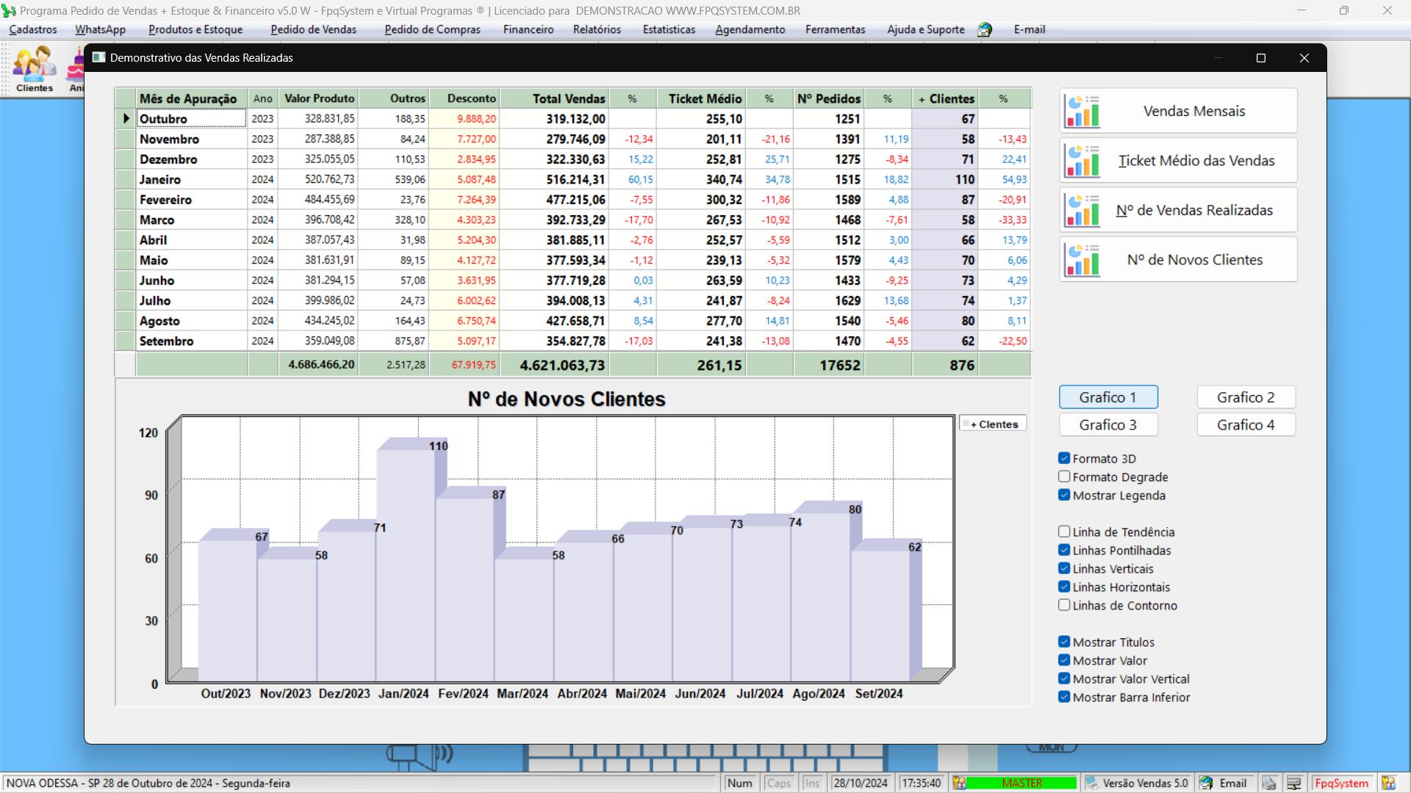Select the Setembro row month cell
This screenshot has width=1411, height=793.
coord(192,341)
